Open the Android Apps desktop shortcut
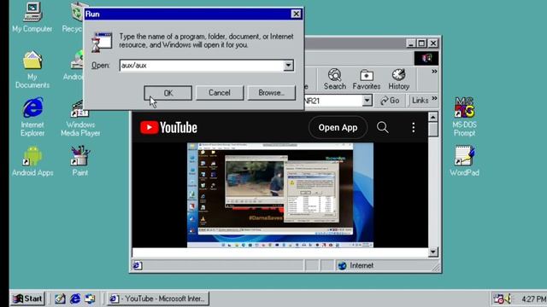 pos(32,161)
